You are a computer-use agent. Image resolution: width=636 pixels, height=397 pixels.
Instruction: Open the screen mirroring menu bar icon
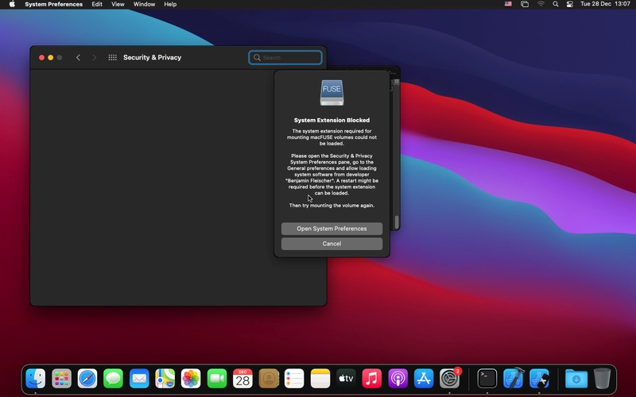click(x=525, y=4)
